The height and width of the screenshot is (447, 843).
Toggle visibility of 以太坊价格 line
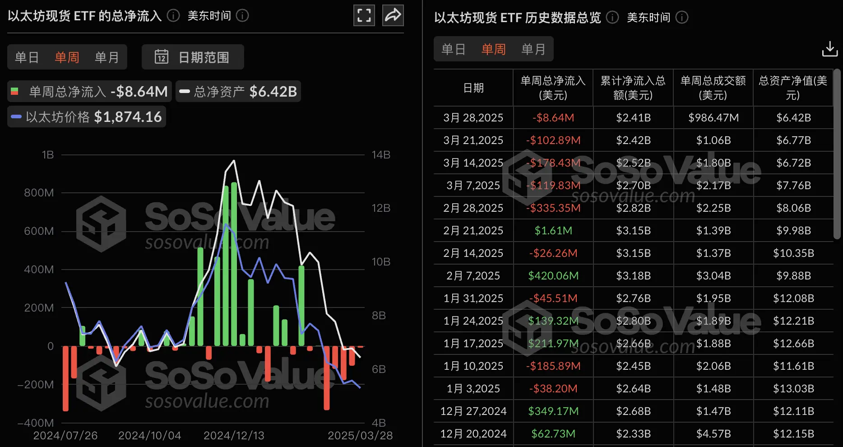86,116
